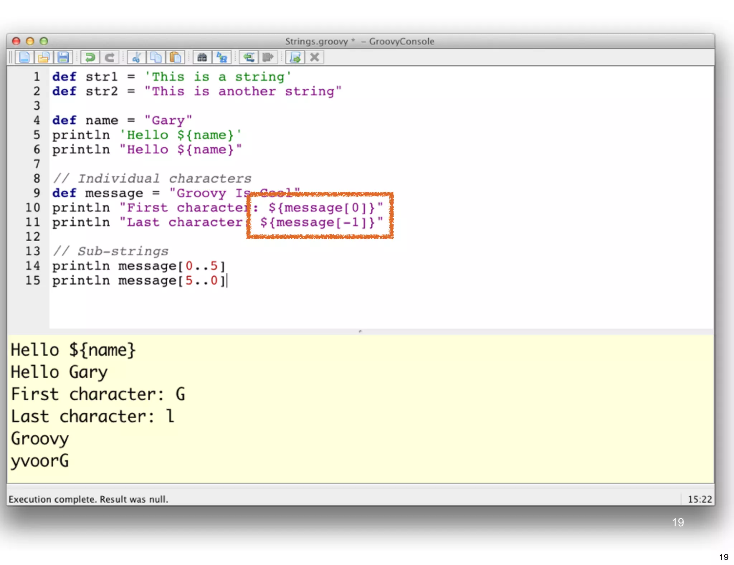Image resolution: width=734 pixels, height=565 pixels.
Task: Save the script using the floppy icon
Action: [x=63, y=57]
